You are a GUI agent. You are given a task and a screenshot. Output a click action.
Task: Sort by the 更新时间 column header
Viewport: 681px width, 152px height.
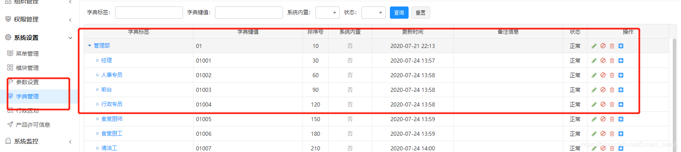413,32
